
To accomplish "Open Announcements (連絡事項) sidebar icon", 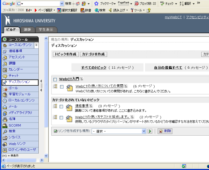I will click(x=5, y=51).
